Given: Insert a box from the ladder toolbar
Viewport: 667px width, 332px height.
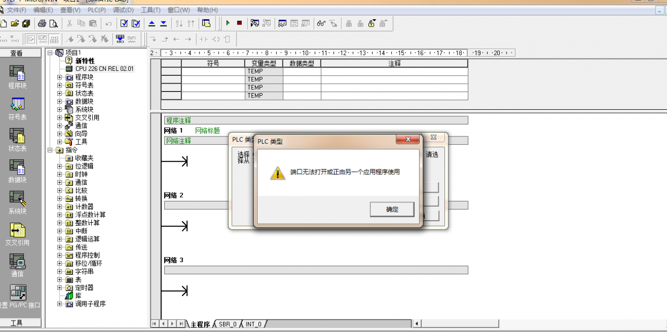Looking at the screenshot, I should pyautogui.click(x=227, y=39).
